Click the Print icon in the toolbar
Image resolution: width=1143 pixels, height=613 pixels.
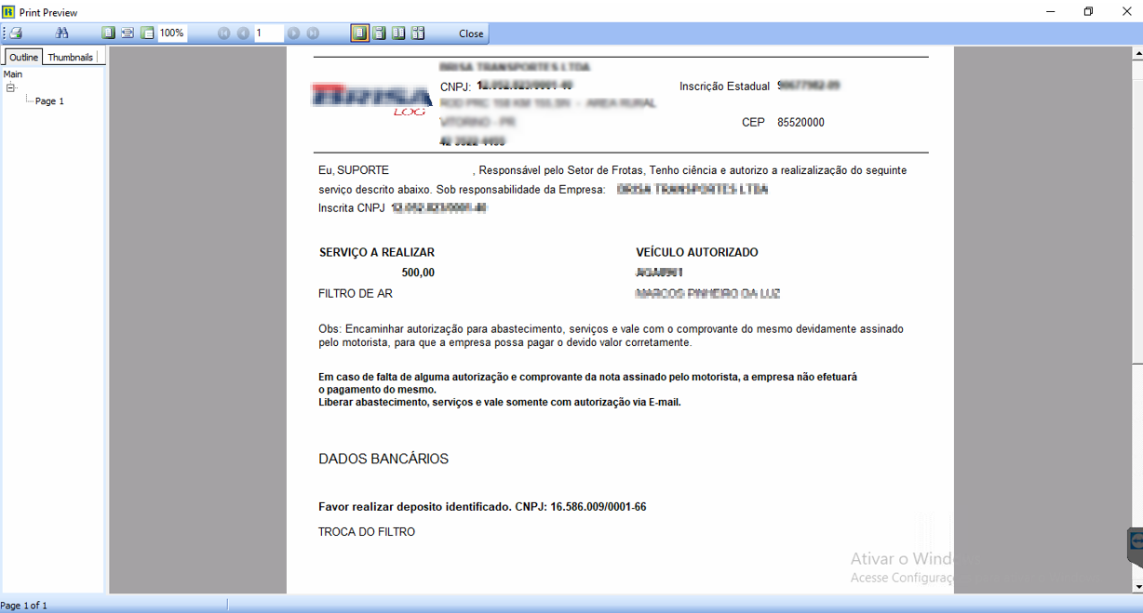pyautogui.click(x=16, y=33)
